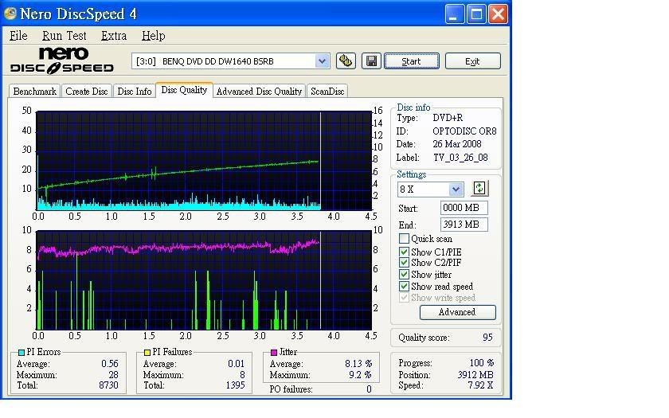The width and height of the screenshot is (669, 418).
Task: Click PI Failures maximum value 8
Action: pos(242,375)
